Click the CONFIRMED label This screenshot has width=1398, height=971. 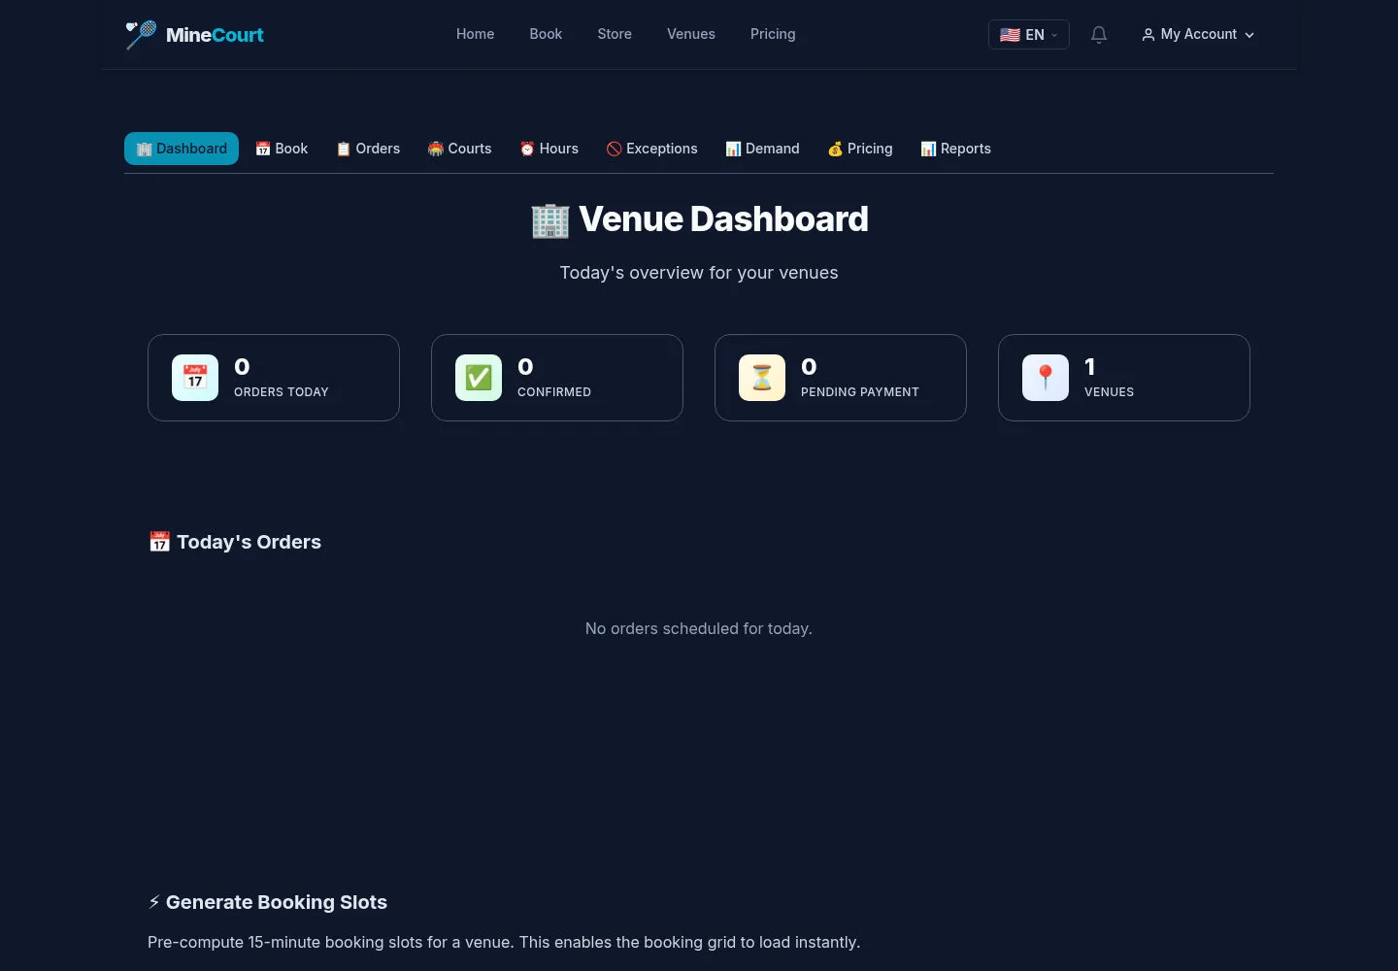[554, 392]
